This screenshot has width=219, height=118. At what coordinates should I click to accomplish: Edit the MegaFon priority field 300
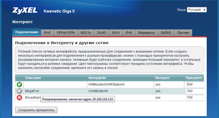pyautogui.click(x=194, y=91)
